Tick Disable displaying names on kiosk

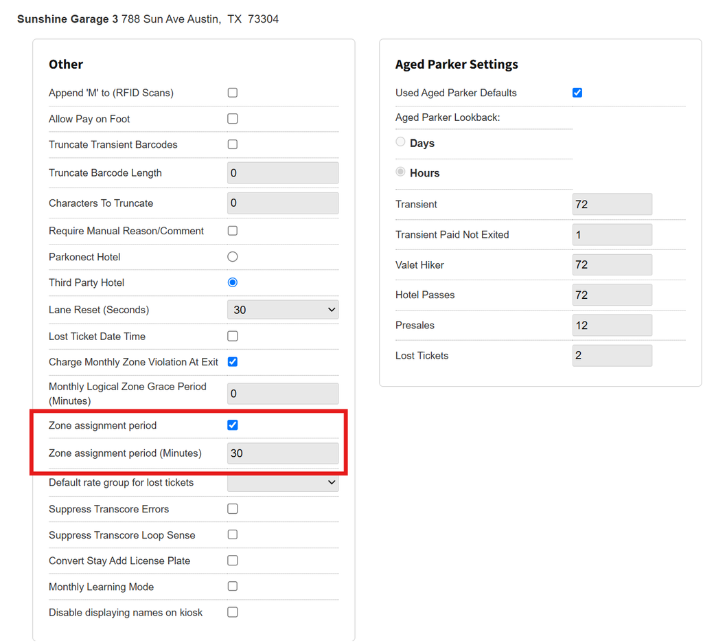click(x=232, y=612)
